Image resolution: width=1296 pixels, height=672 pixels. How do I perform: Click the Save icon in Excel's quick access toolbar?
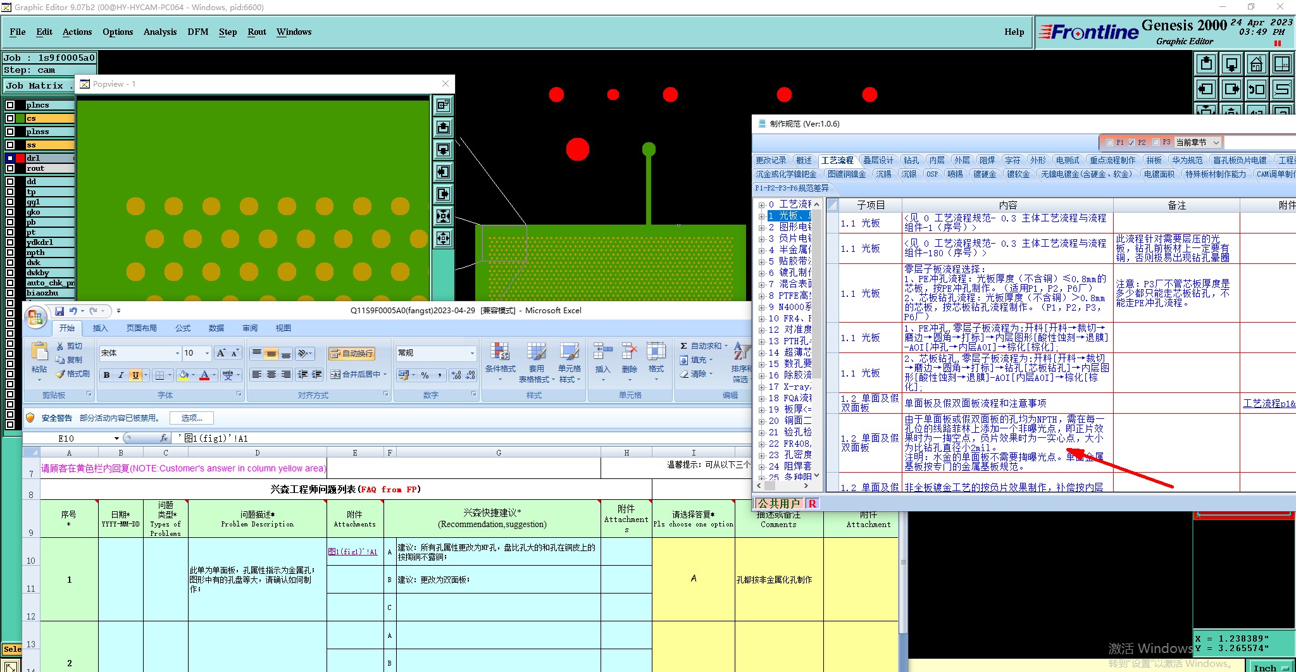(x=59, y=311)
